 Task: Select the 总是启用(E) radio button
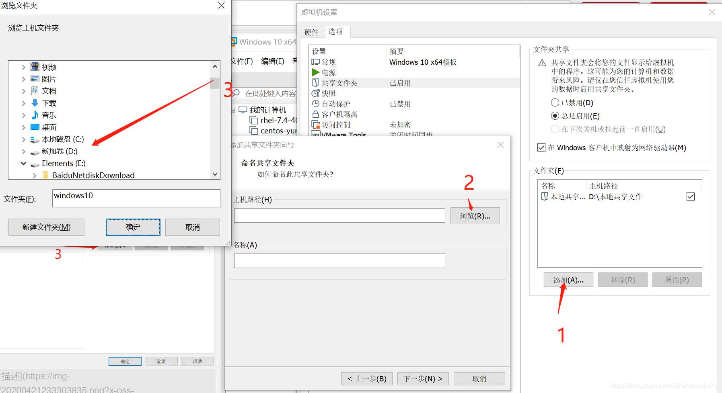coord(555,116)
